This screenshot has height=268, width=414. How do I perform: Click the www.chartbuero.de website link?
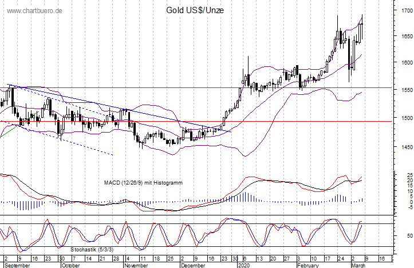coord(33,11)
